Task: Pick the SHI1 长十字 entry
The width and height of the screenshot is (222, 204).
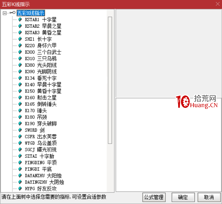Action: (x=38, y=39)
